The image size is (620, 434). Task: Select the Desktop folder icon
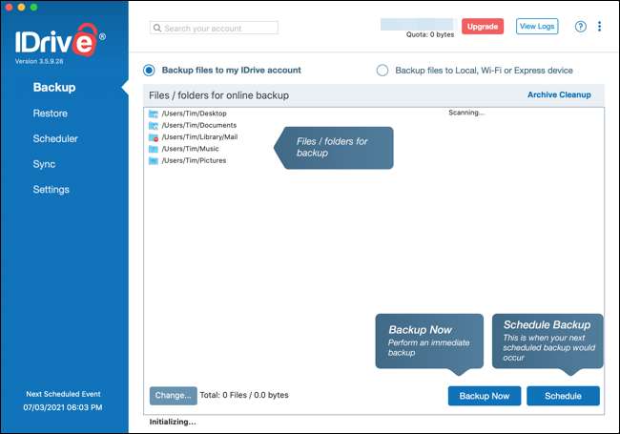[153, 114]
